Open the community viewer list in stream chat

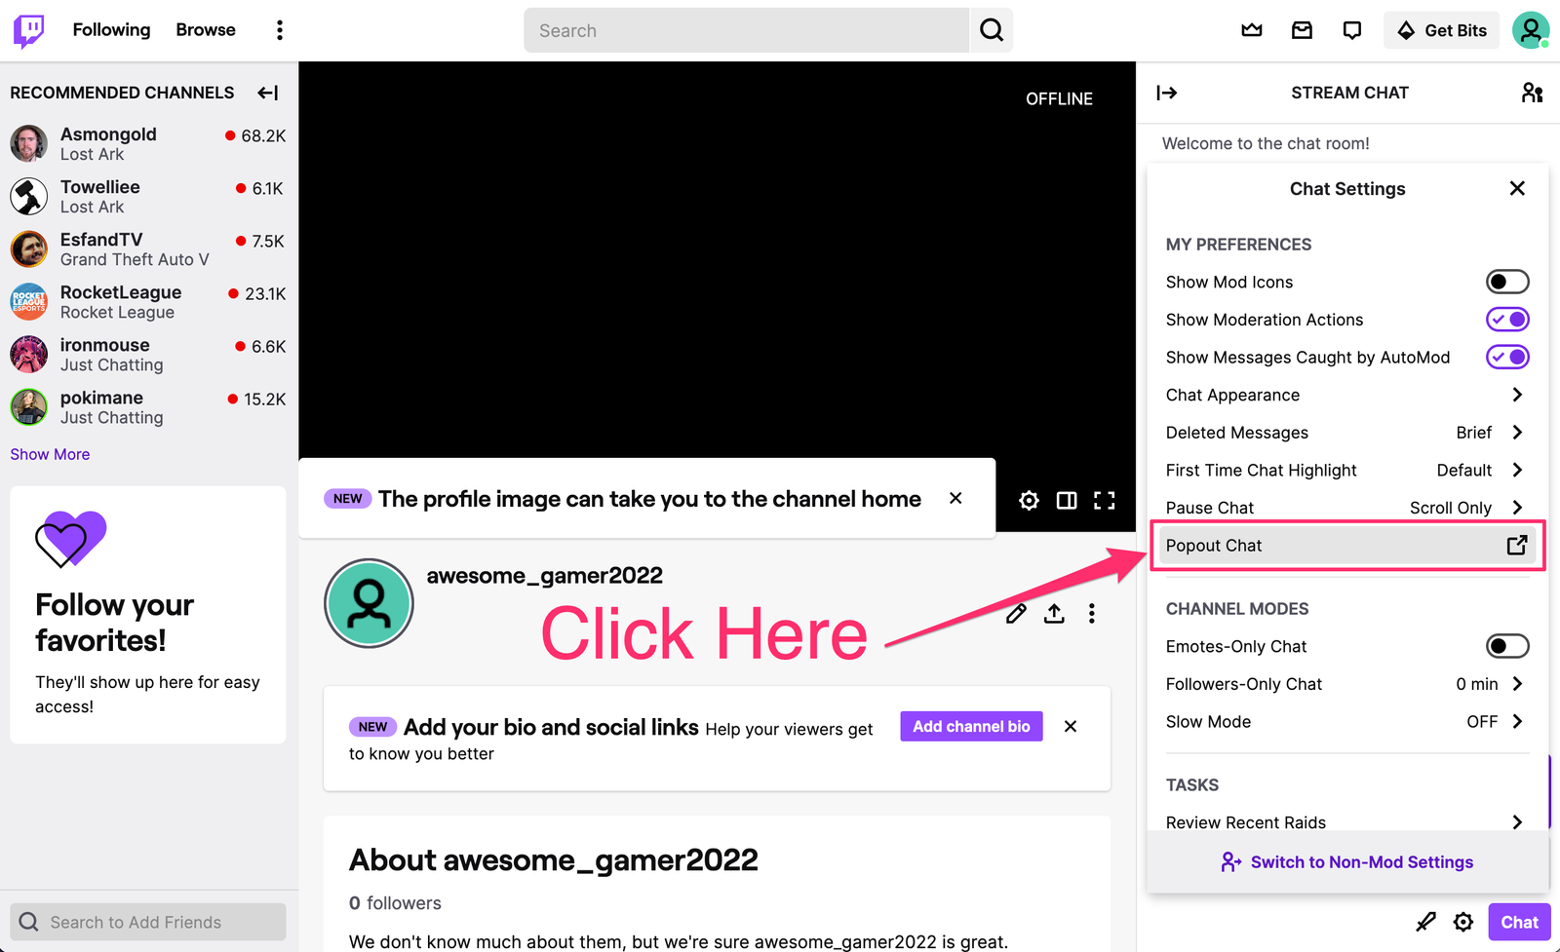click(x=1532, y=93)
